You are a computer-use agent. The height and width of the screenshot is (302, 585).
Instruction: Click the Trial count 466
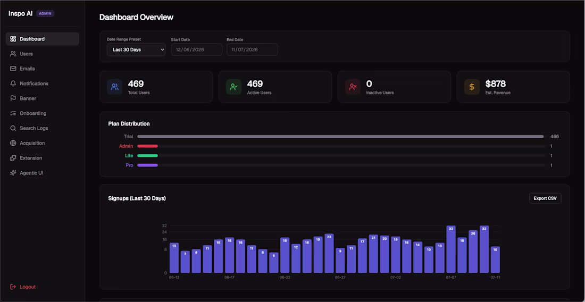(x=554, y=137)
